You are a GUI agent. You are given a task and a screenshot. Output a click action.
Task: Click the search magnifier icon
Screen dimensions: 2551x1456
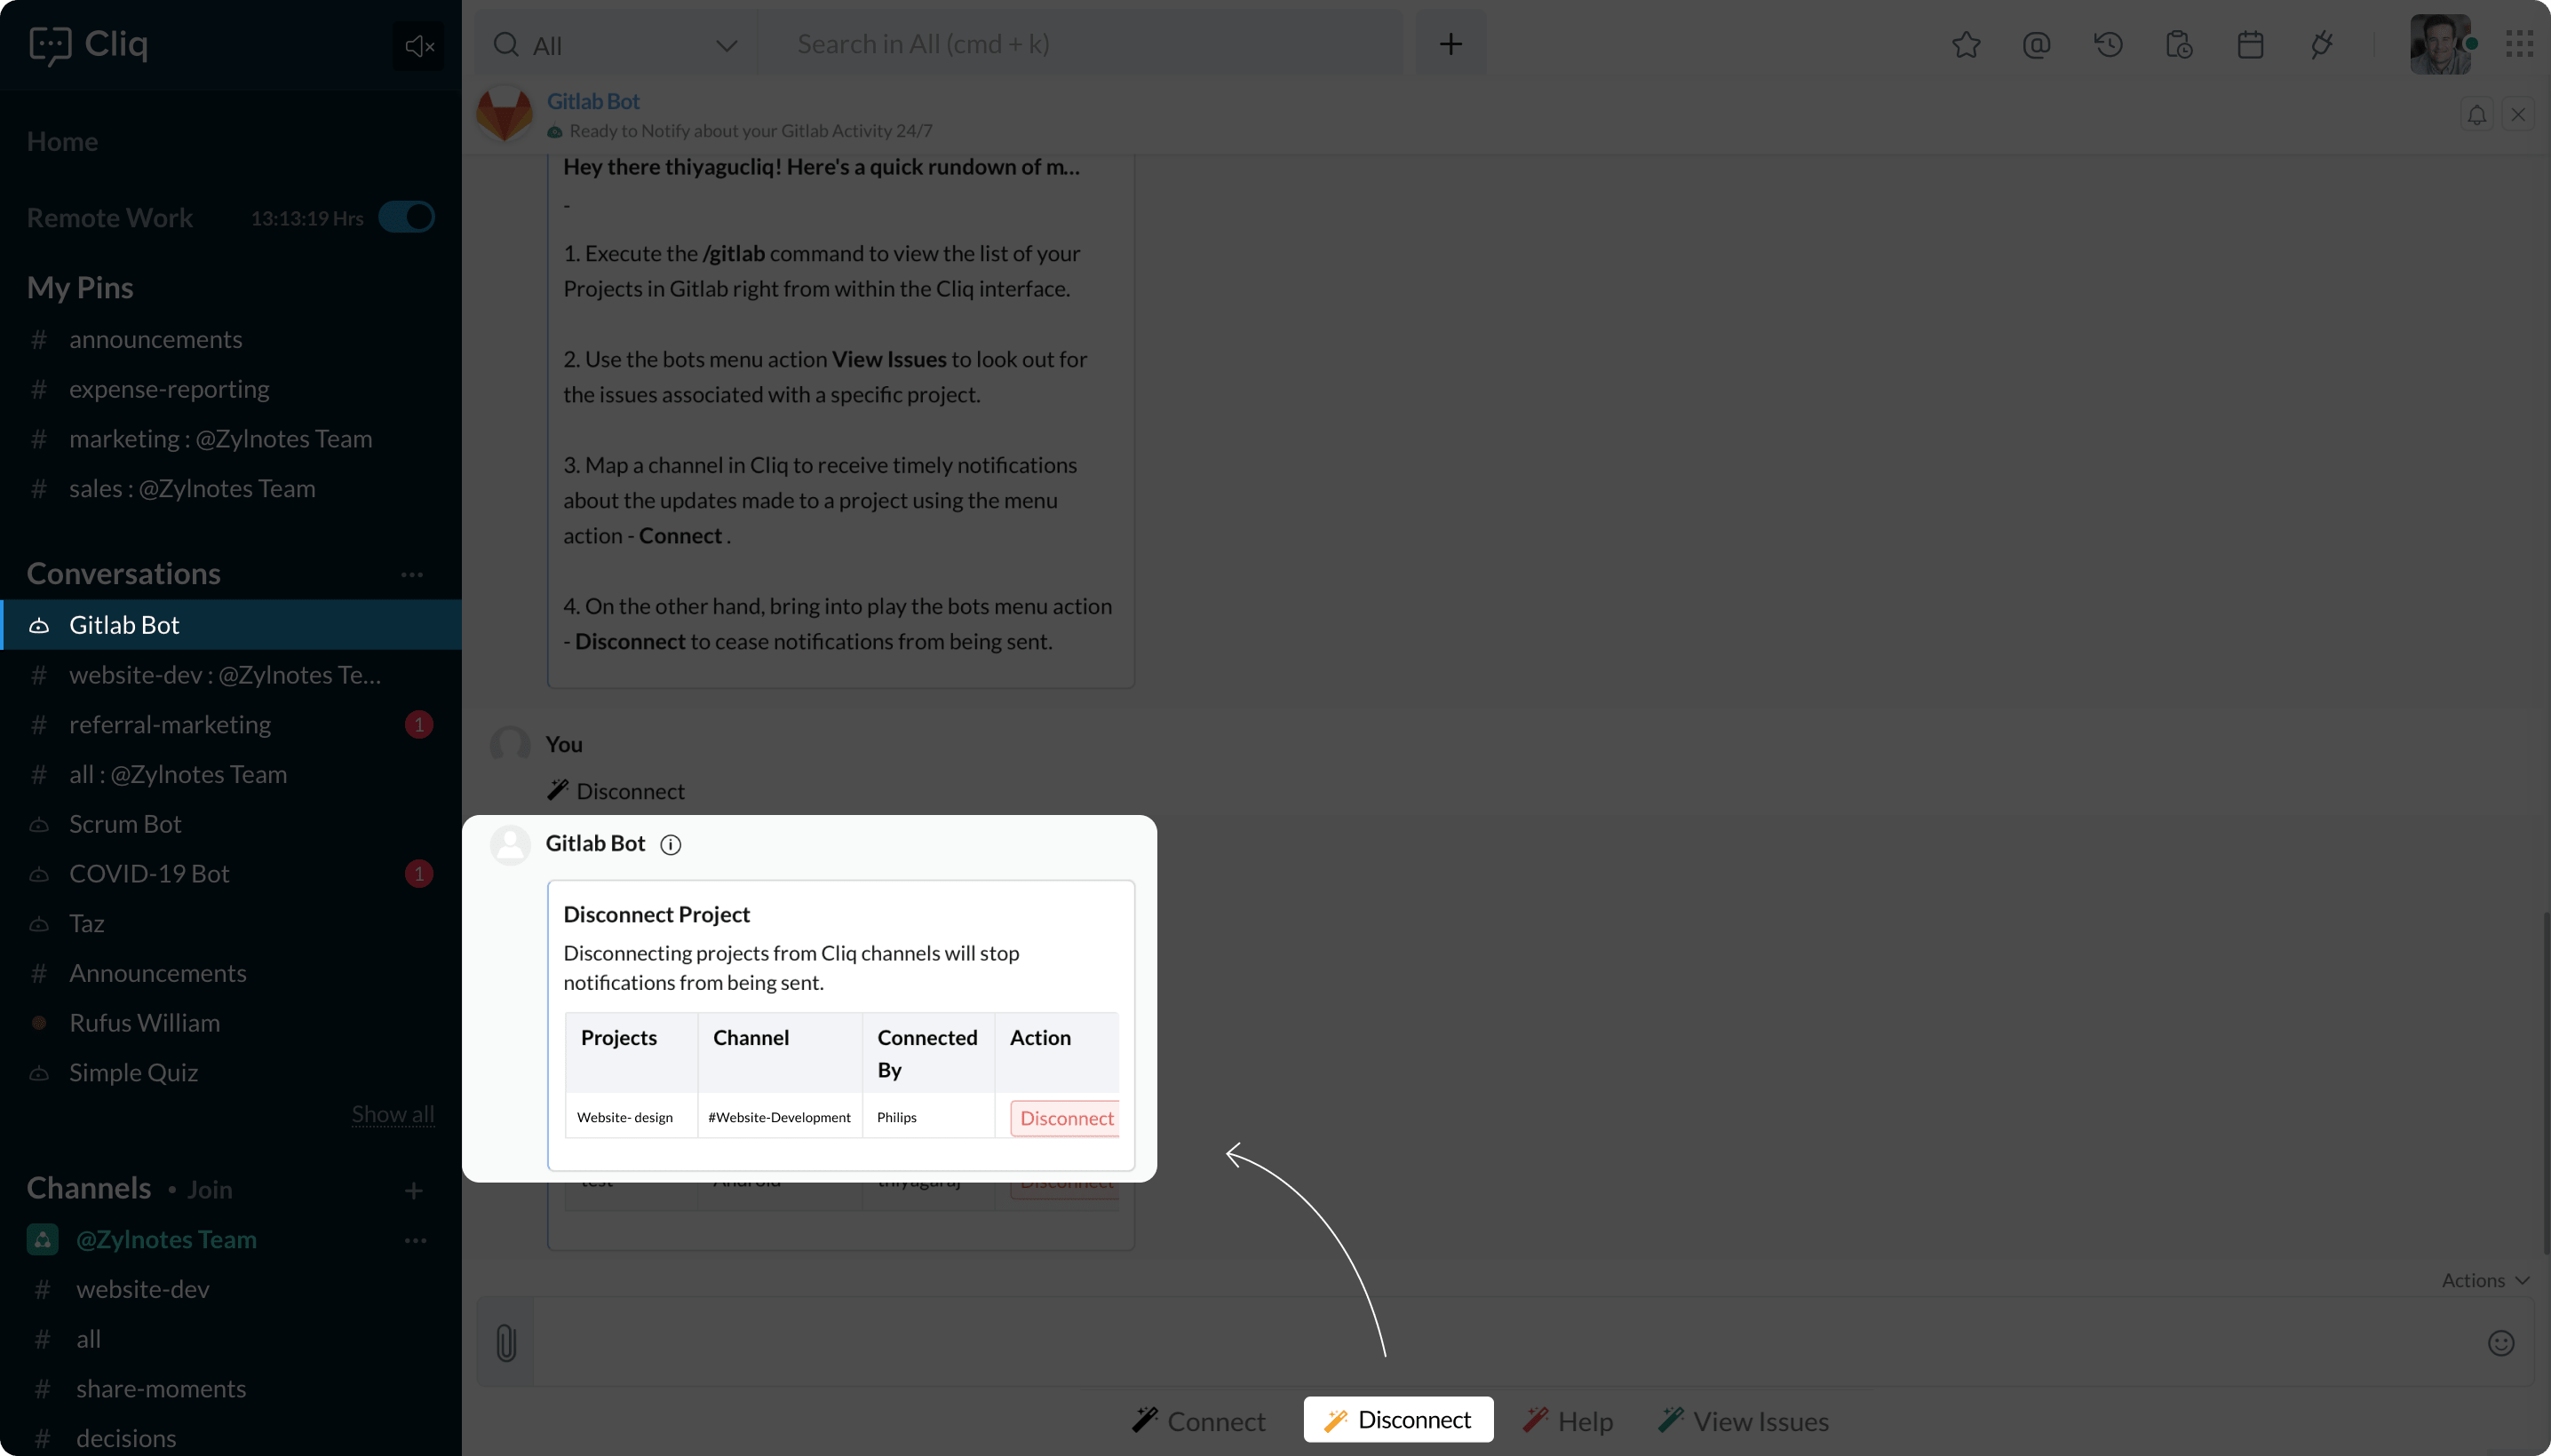click(x=506, y=45)
